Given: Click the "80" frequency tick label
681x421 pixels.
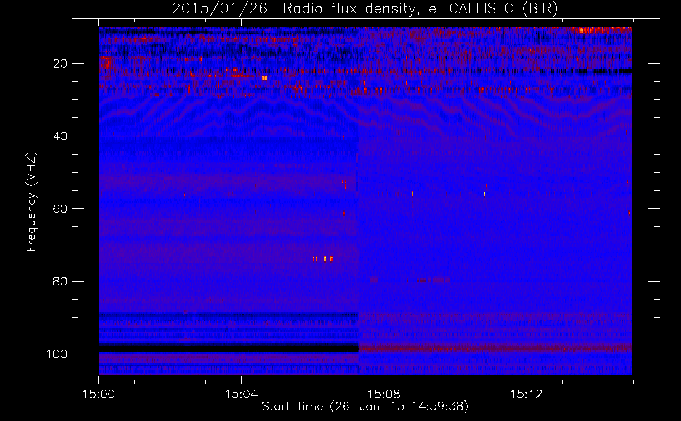Looking at the screenshot, I should [60, 281].
